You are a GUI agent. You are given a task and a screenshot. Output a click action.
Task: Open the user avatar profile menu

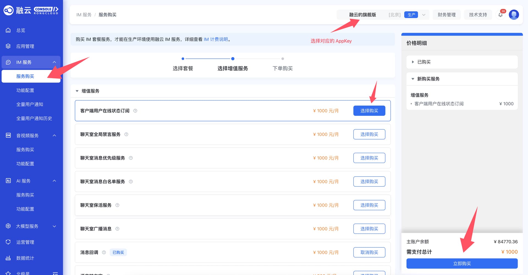click(x=514, y=15)
